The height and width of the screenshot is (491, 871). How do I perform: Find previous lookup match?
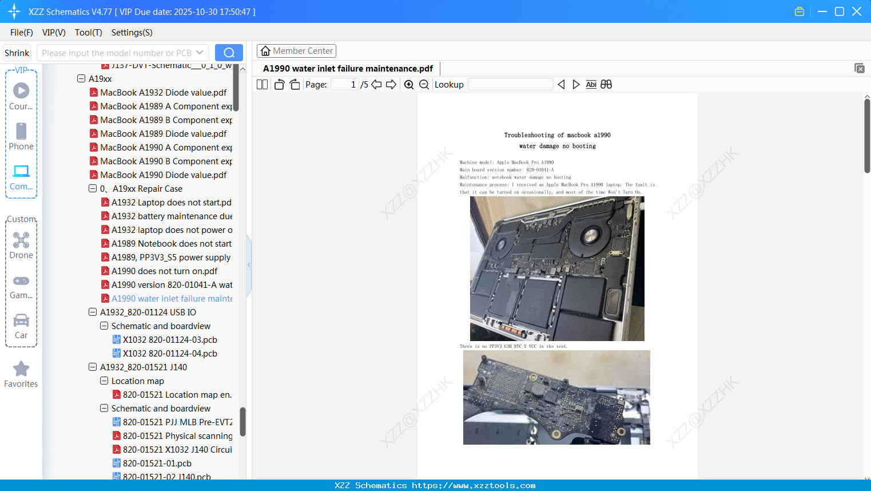coord(561,85)
